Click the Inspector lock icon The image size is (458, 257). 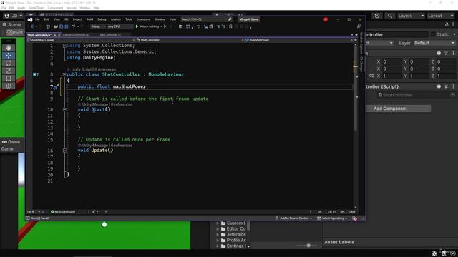[x=447, y=24]
